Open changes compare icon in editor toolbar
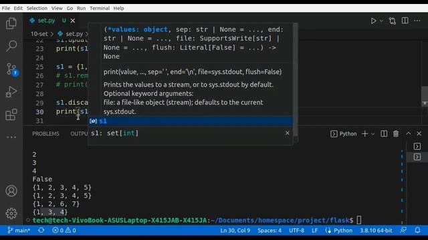 393,21
